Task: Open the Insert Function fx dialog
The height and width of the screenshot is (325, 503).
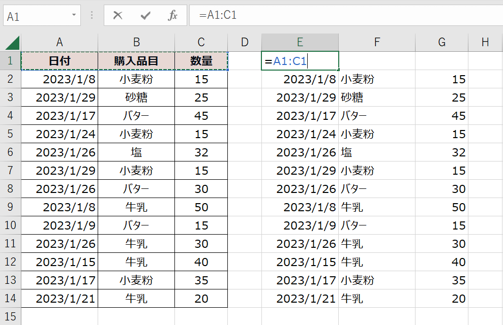Action: (x=173, y=15)
